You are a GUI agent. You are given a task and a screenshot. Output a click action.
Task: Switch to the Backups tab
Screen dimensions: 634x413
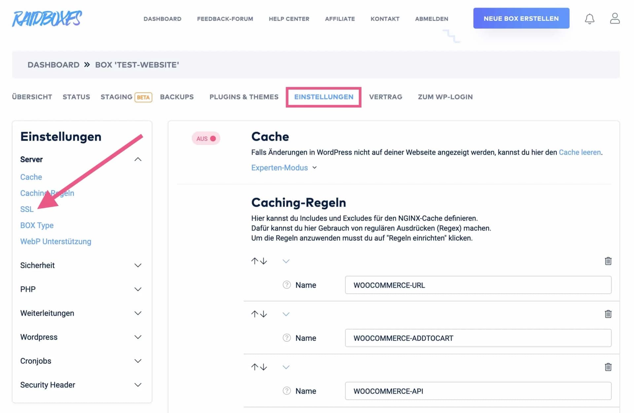coord(177,97)
